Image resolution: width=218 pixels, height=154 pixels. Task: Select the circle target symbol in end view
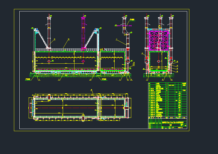click(x=159, y=61)
